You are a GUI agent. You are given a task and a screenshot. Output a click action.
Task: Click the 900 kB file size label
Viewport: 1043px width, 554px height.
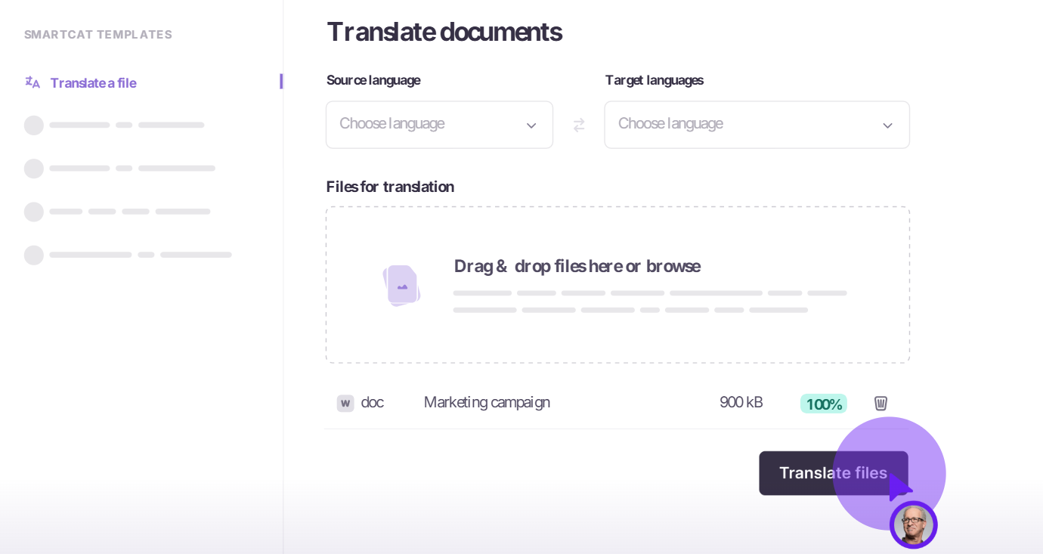pyautogui.click(x=741, y=402)
